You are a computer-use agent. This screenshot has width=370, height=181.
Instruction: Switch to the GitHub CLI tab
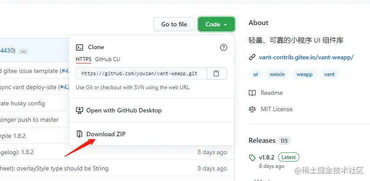(x=108, y=59)
